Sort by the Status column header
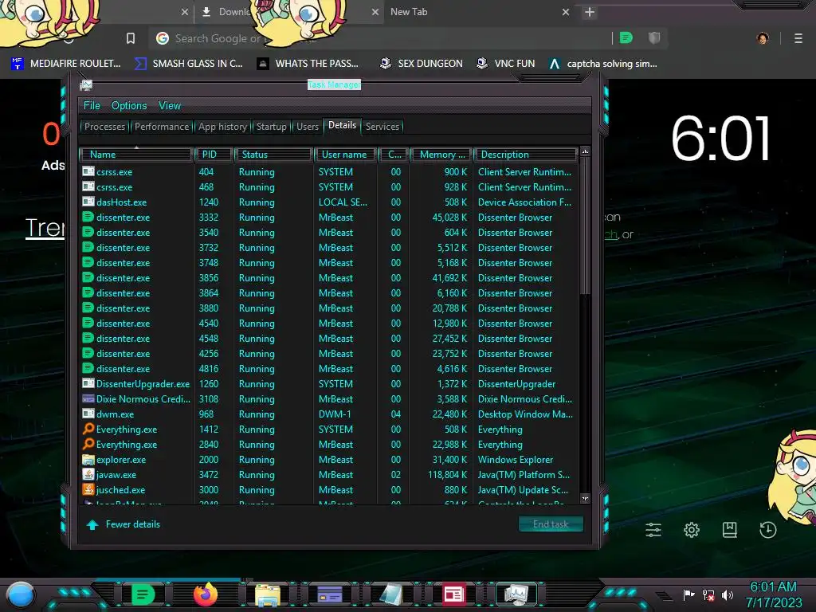 273,155
